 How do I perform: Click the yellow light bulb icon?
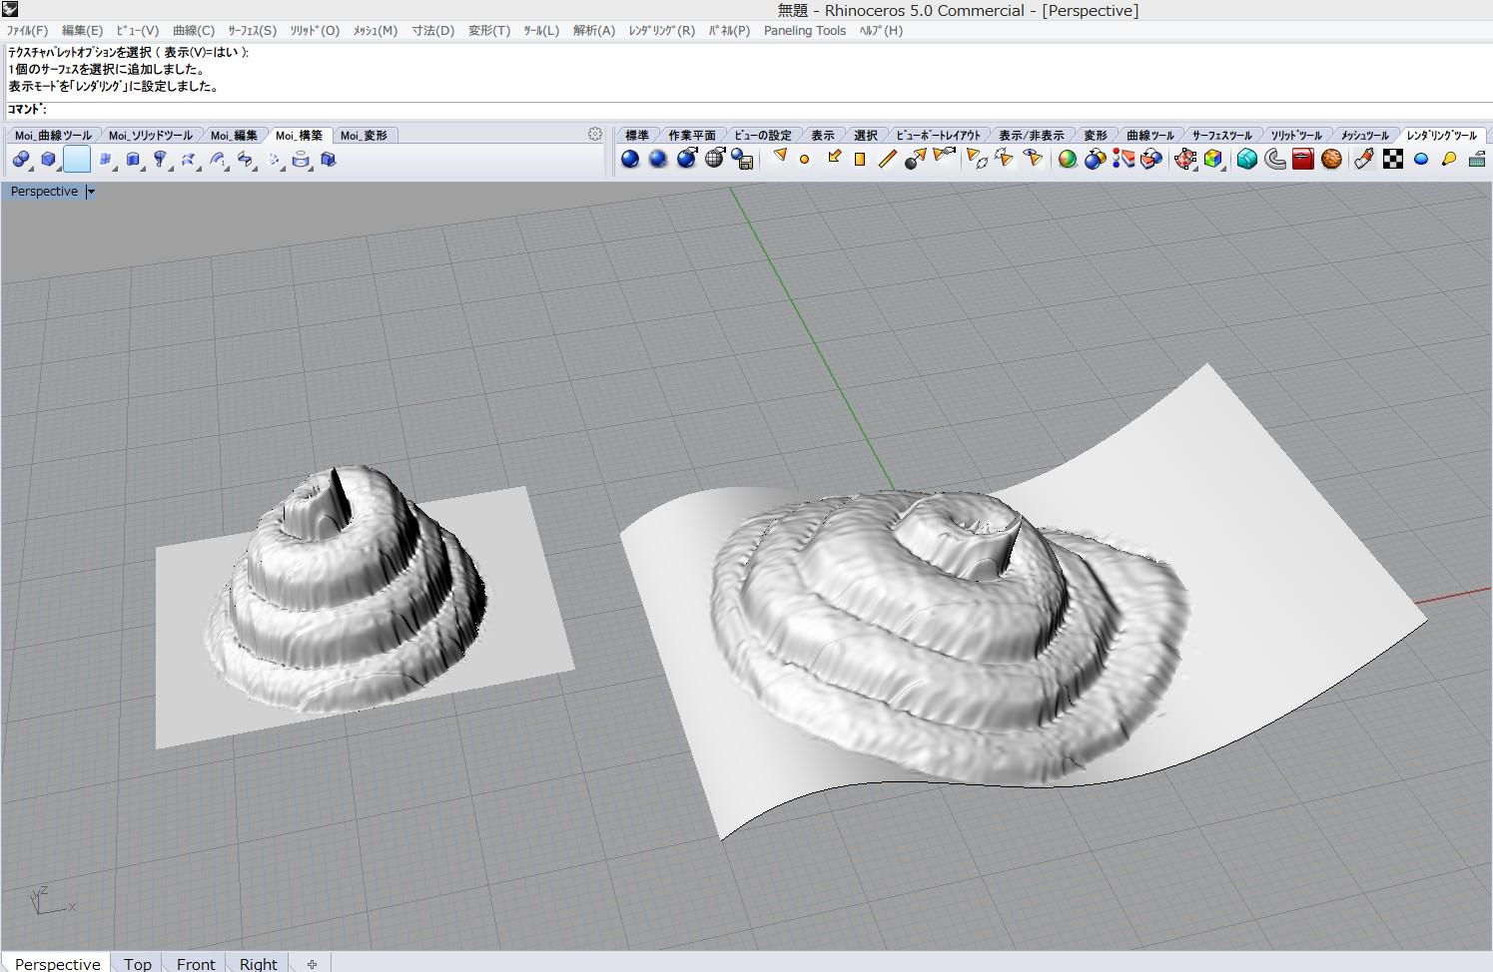[x=1449, y=159]
